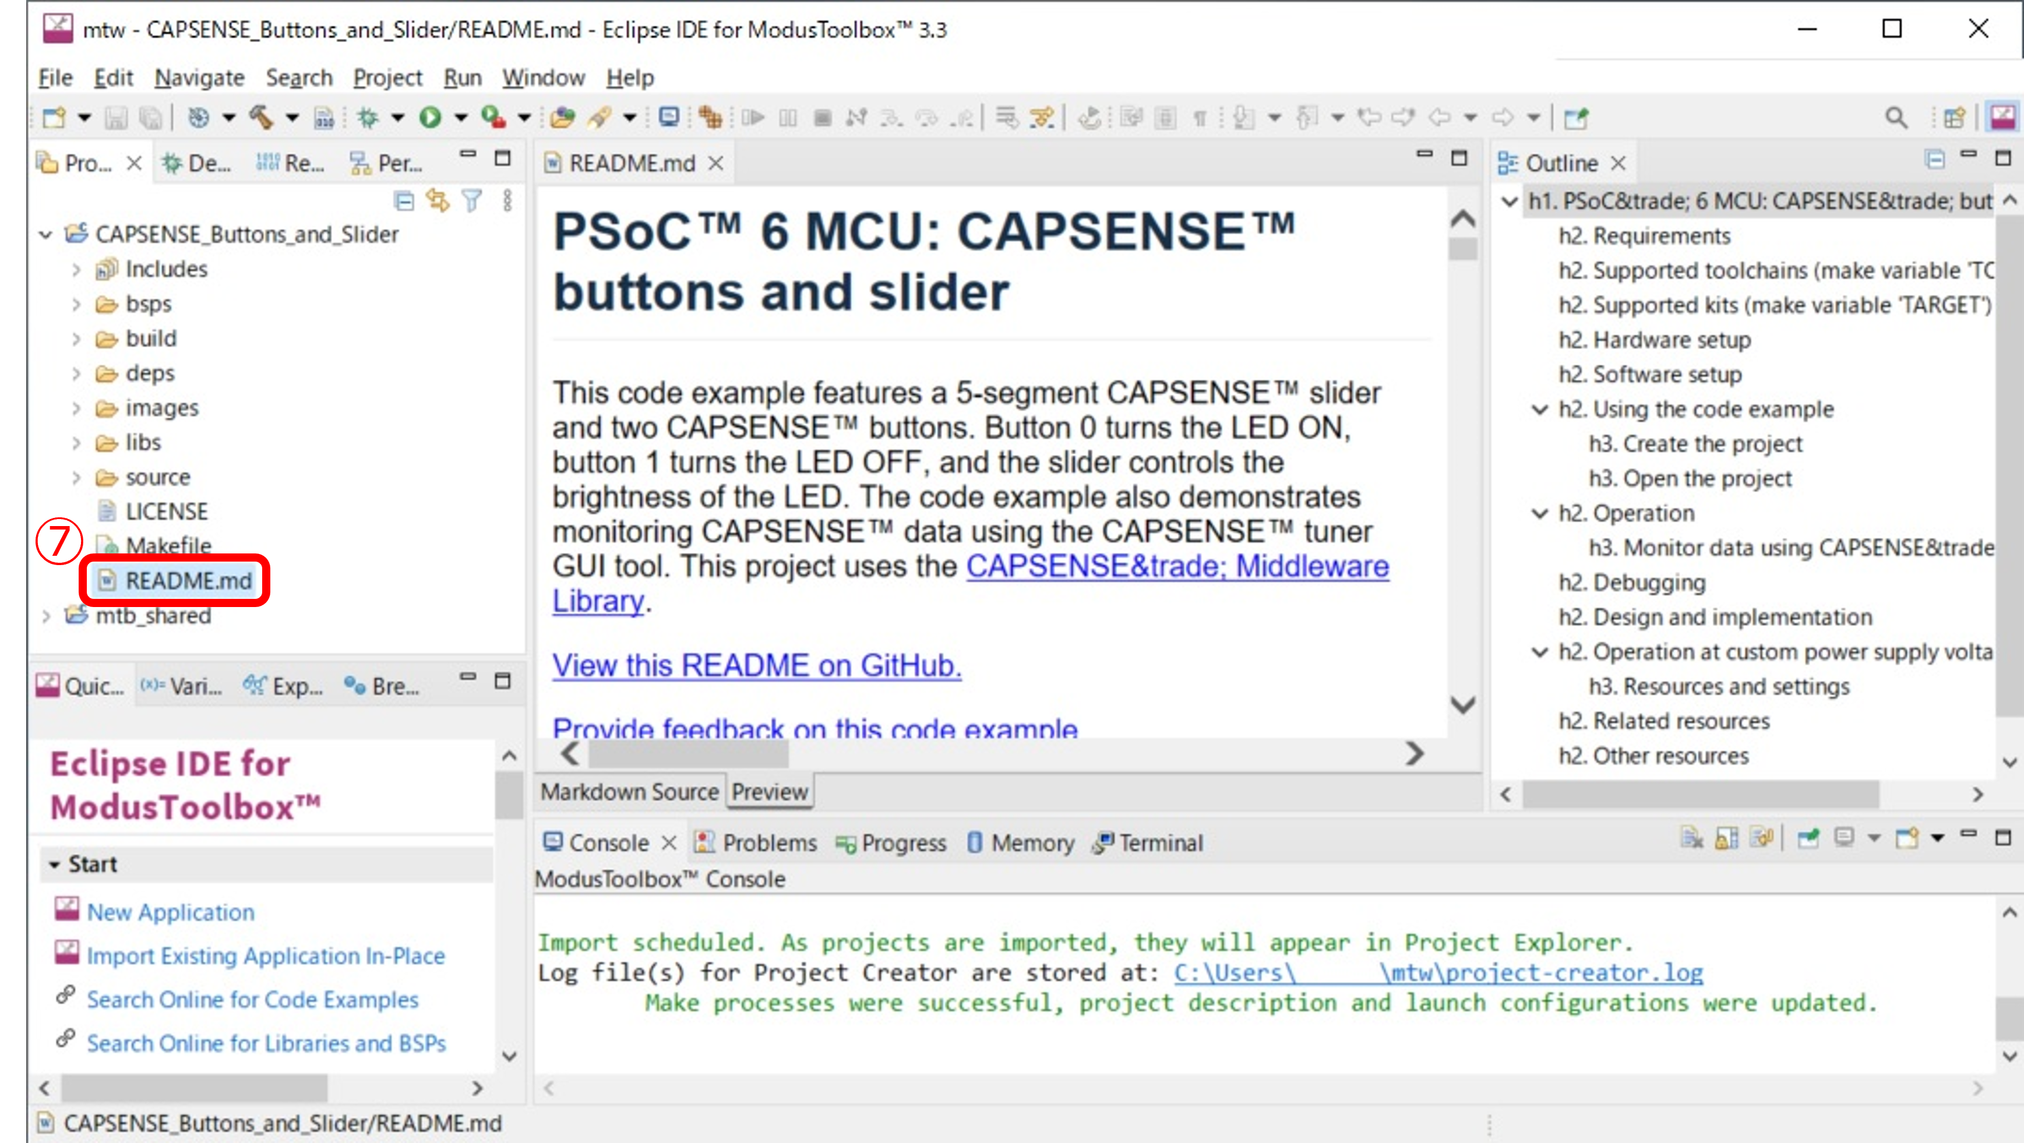Select the ModusToolbox perspective icon
Screen dimensions: 2024x1143
click(x=2002, y=118)
